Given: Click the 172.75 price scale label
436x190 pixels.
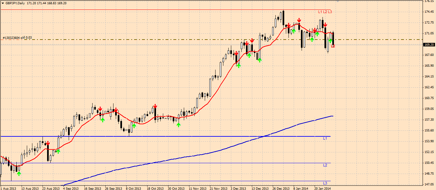Looking at the screenshot, I should [x=429, y=23].
